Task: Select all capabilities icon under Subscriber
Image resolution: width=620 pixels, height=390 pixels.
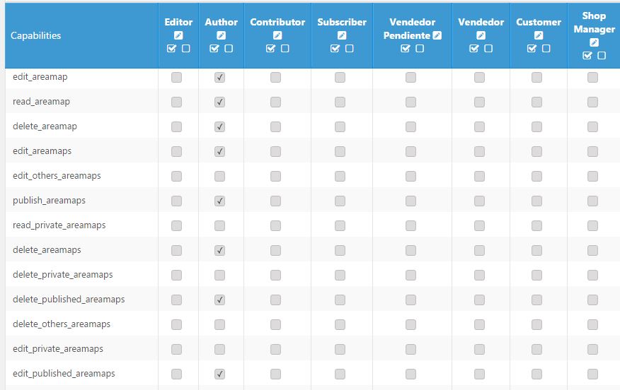Action: 335,49
